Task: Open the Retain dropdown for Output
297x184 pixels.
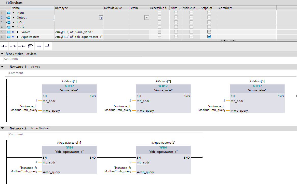Action: click(147, 18)
